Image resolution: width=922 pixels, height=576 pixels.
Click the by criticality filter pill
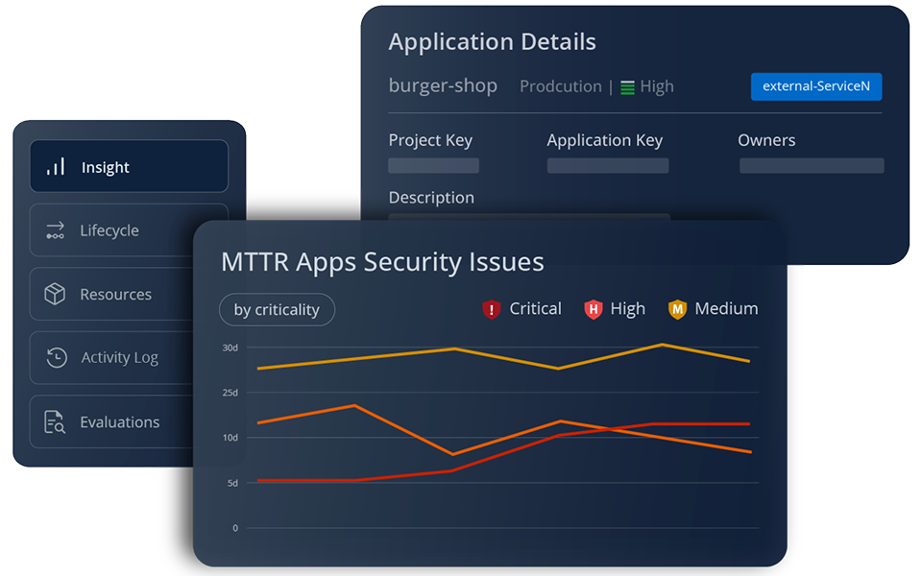click(x=277, y=310)
